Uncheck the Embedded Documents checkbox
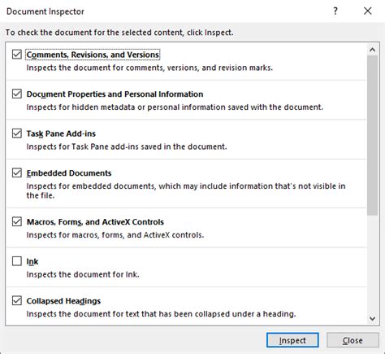385x354 pixels. pos(17,173)
